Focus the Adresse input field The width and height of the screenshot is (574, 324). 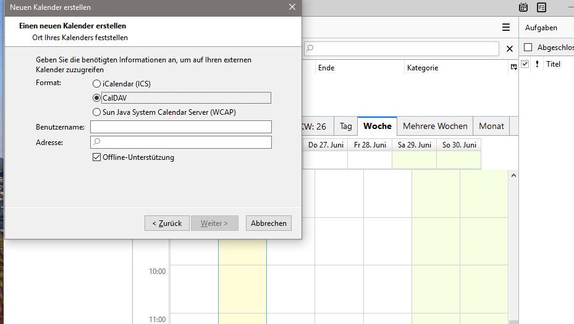pyautogui.click(x=181, y=143)
